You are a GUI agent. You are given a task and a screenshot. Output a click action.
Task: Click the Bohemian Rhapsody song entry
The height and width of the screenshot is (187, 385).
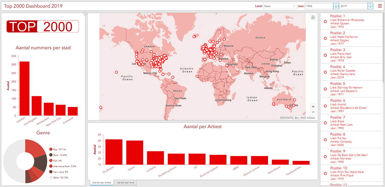click(x=351, y=21)
